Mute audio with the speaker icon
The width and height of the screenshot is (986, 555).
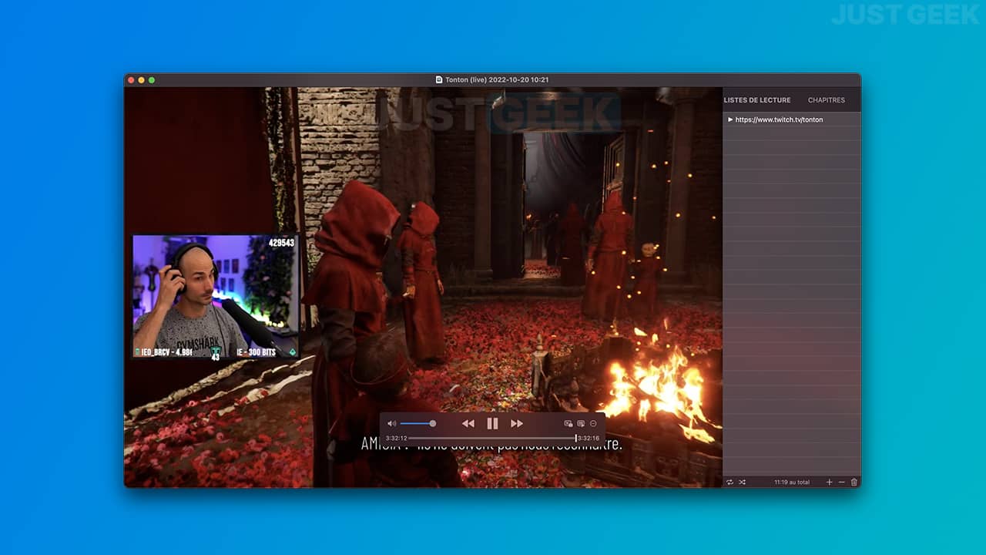coord(391,423)
